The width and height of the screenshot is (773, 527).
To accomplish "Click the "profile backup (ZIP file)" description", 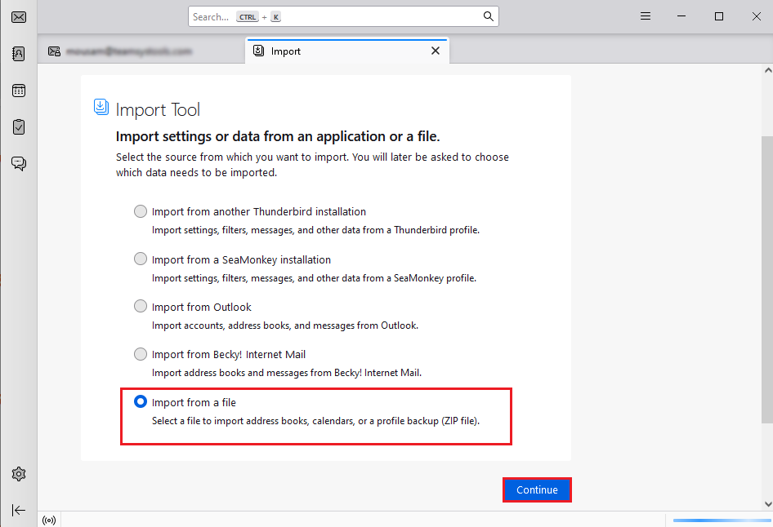I will (315, 421).
